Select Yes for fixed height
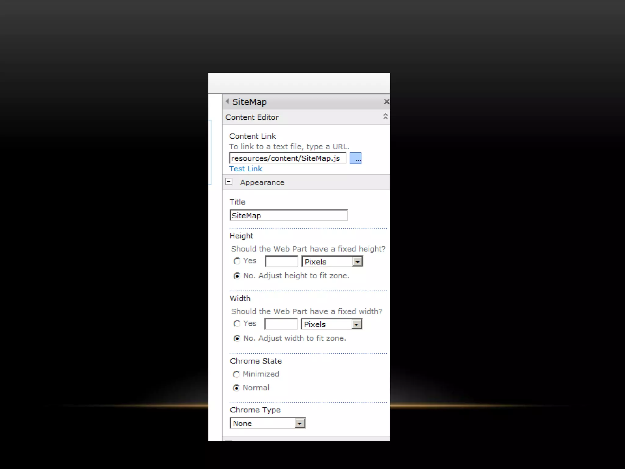This screenshot has height=469, width=625. (237, 261)
